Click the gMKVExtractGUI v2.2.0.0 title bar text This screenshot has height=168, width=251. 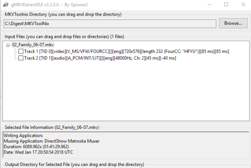(49, 5)
